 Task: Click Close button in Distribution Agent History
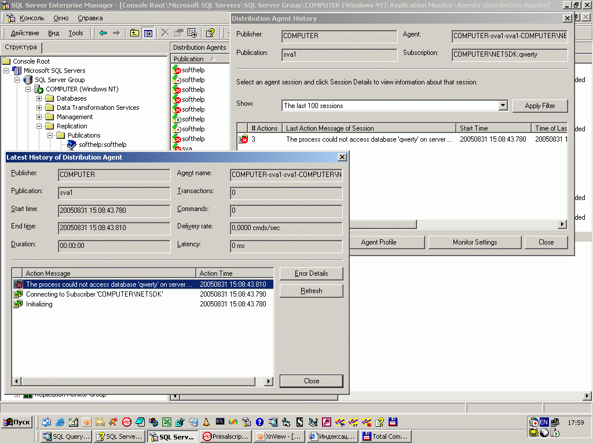click(x=546, y=242)
